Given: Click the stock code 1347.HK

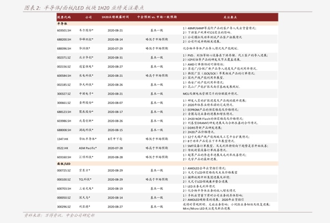Looking at the screenshot, I should click(x=63, y=139).
